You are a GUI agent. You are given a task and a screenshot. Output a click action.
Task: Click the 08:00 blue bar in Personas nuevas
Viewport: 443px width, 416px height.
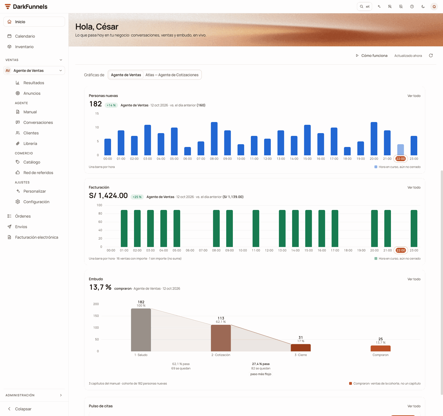pyautogui.click(x=214, y=139)
